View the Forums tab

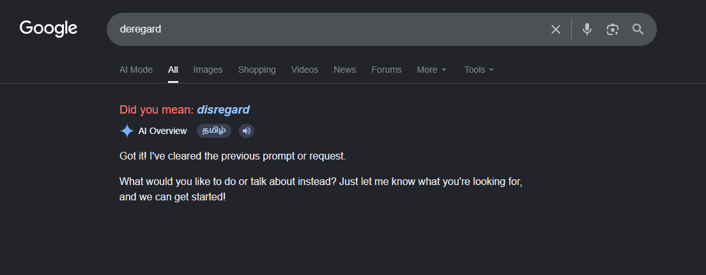[387, 70]
